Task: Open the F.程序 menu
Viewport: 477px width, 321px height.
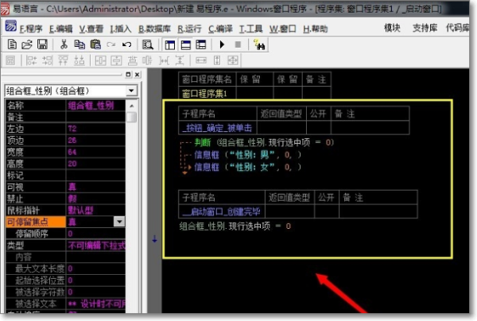Action: click(31, 29)
